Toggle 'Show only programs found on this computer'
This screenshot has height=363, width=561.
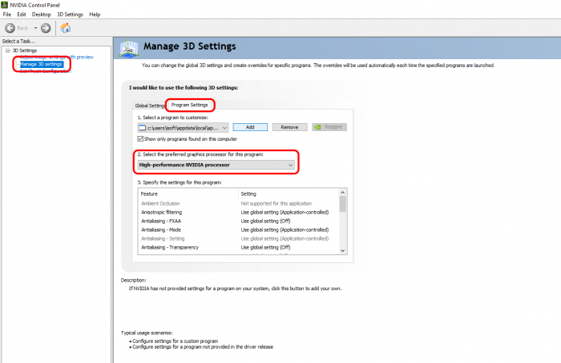142,138
